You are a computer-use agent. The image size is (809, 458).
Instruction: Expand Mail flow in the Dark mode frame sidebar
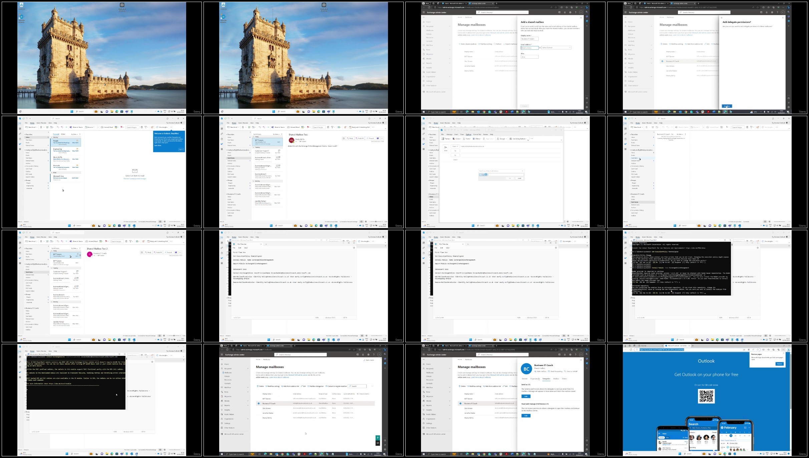248,387
